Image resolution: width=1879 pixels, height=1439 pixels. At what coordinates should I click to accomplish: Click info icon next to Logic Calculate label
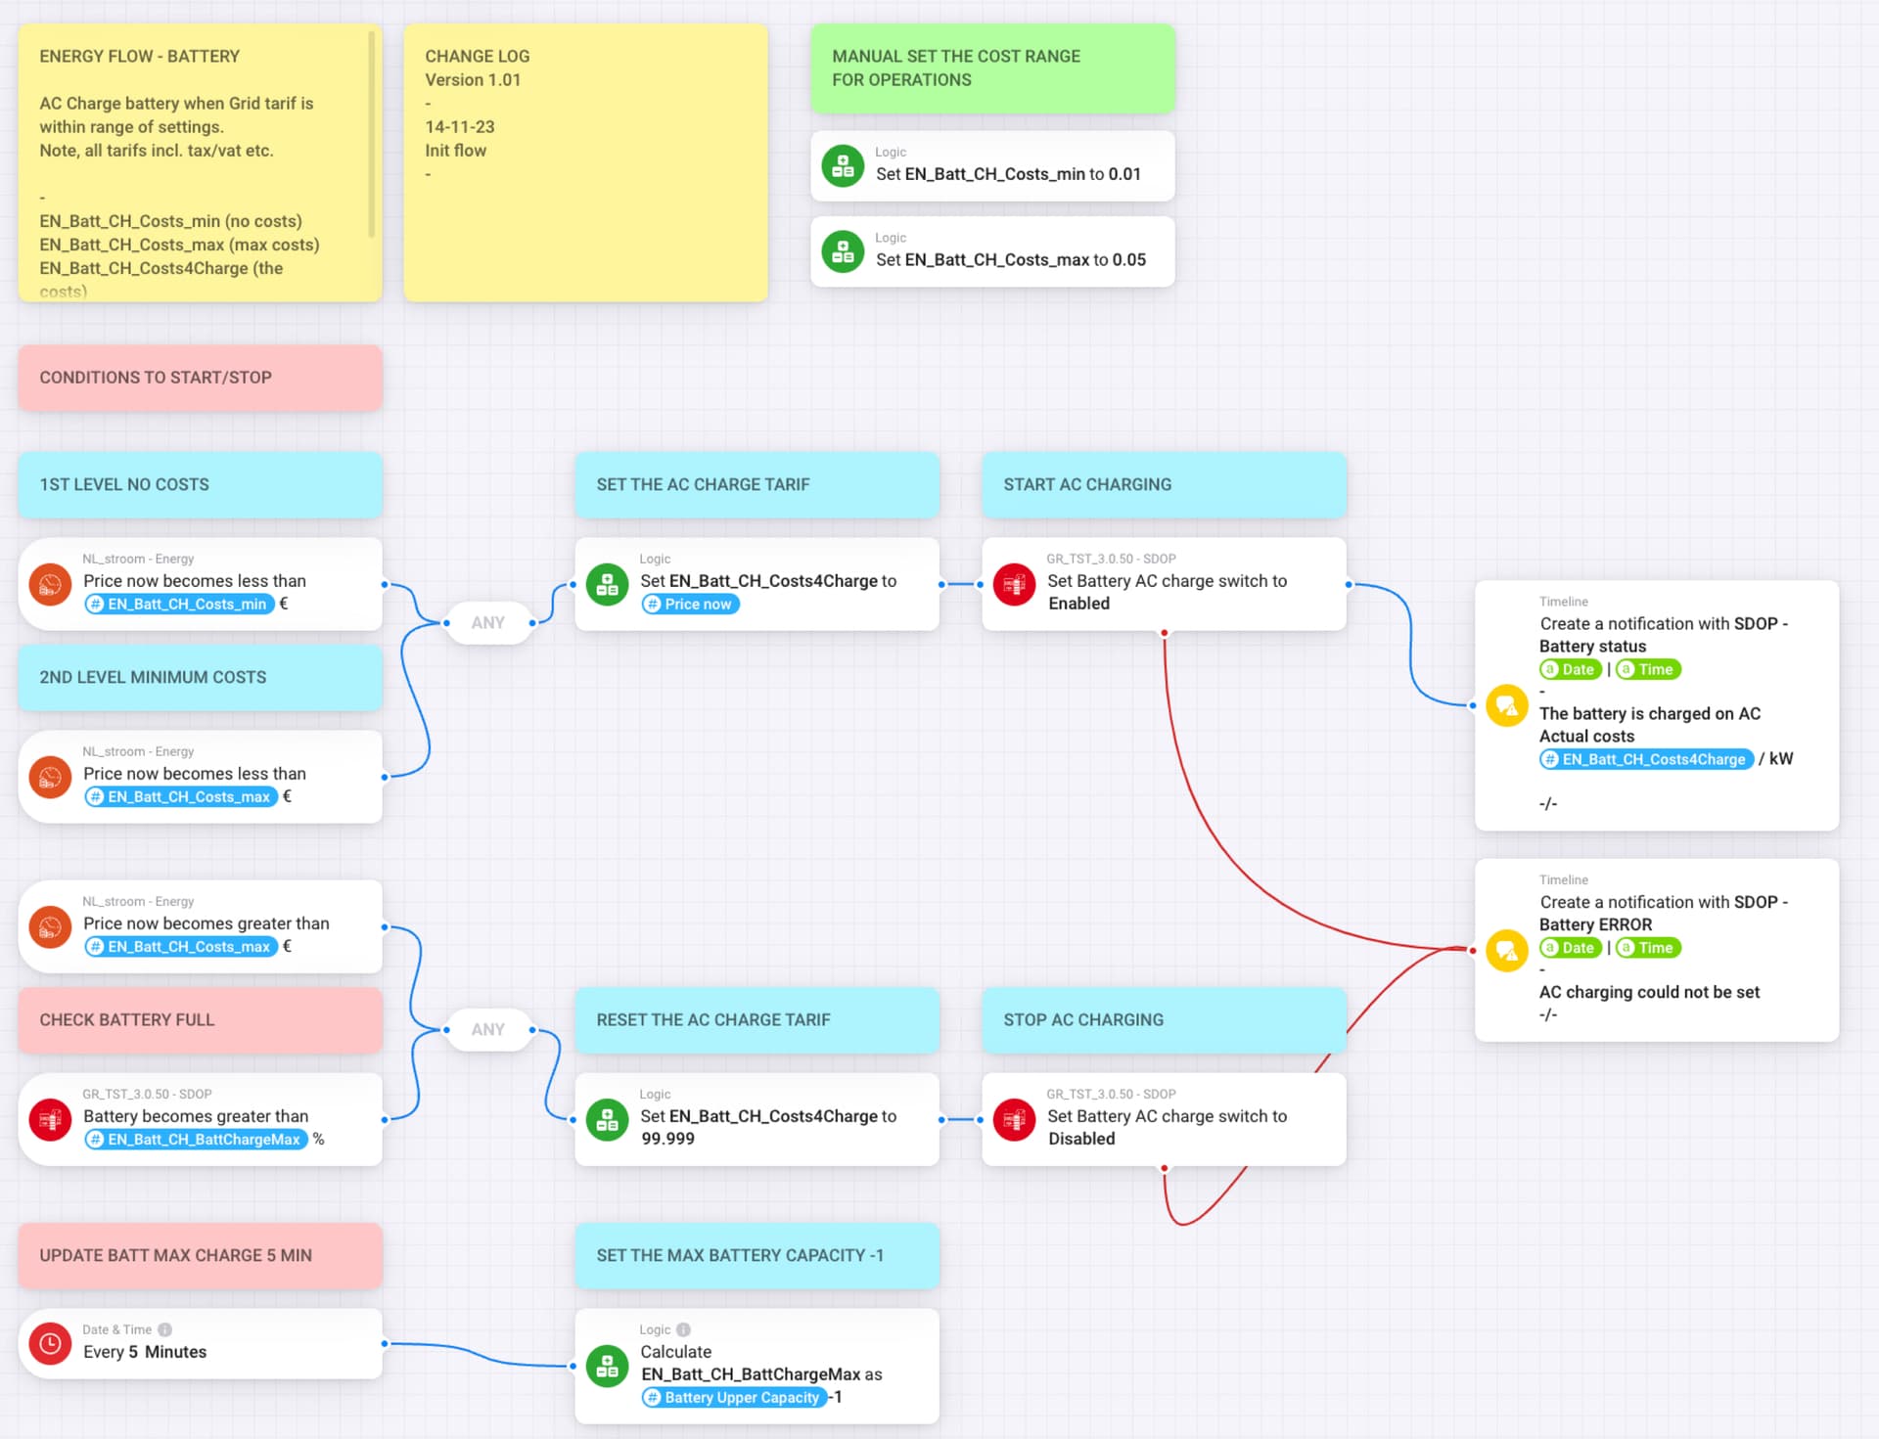tap(684, 1329)
